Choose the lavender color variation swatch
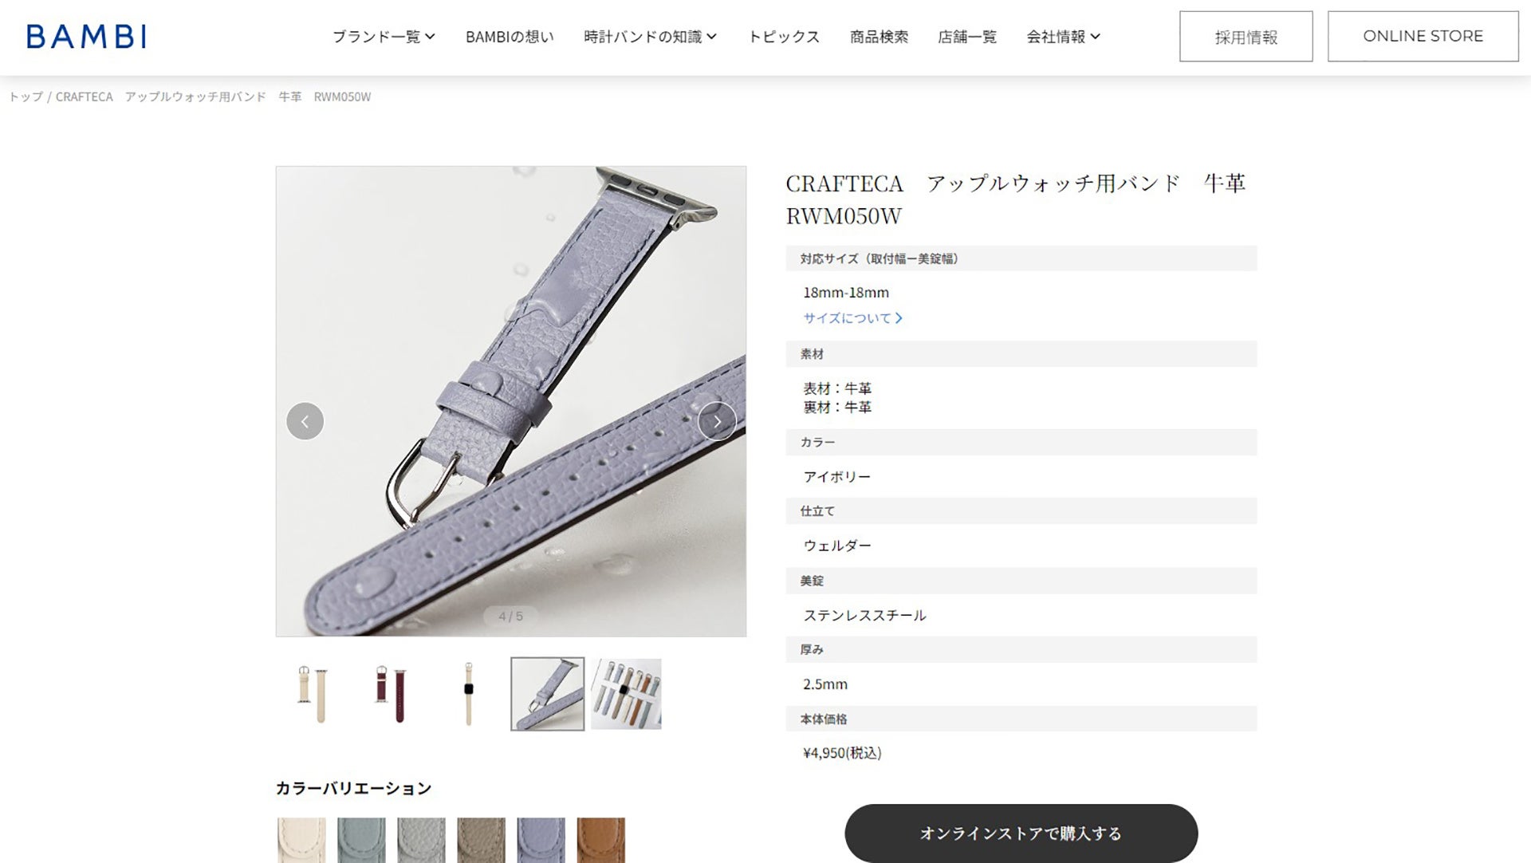 coord(541,840)
